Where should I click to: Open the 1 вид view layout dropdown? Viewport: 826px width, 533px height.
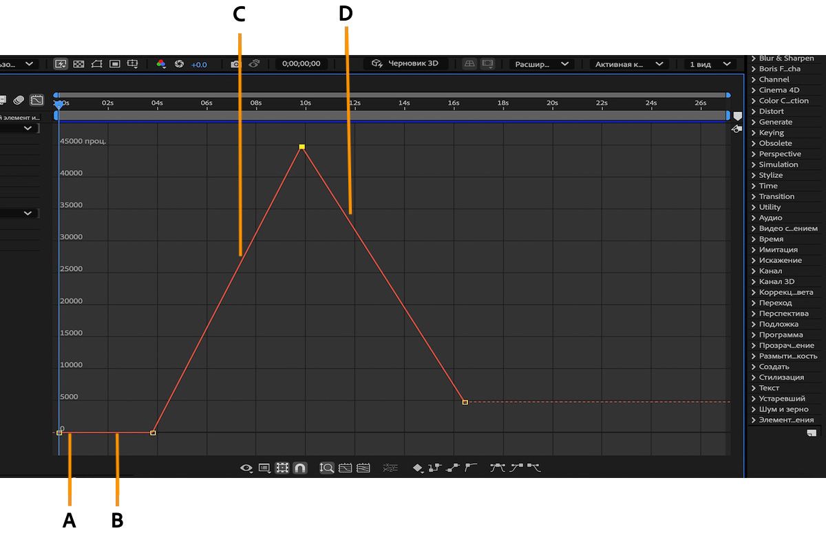[x=709, y=64]
